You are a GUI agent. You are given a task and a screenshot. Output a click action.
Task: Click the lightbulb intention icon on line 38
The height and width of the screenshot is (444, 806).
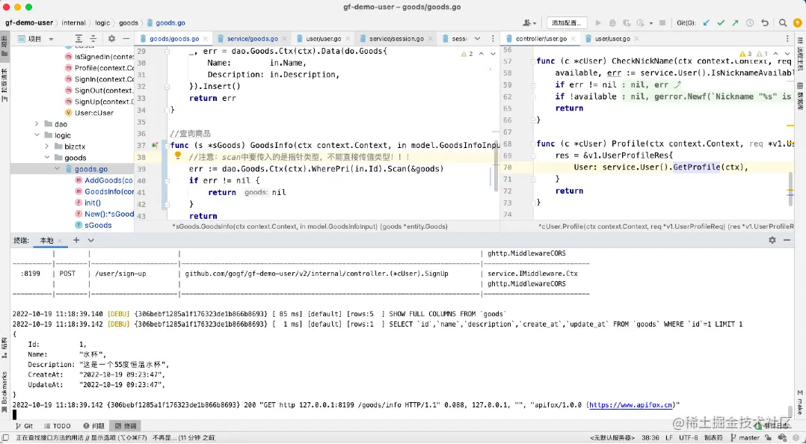coord(178,155)
